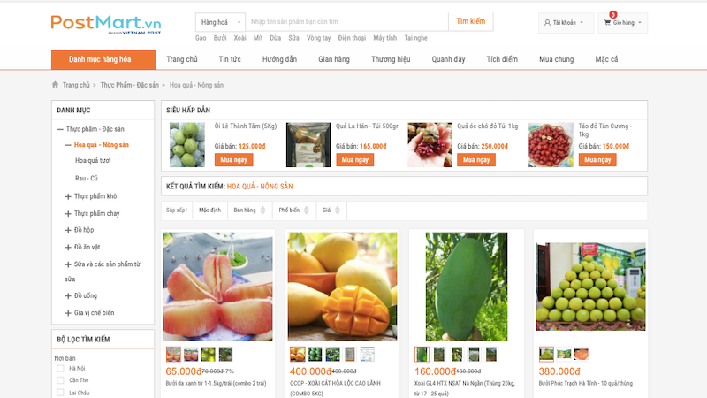Screen dimensions: 707x398
Task: Click the home icon in breadcrumb
Action: click(55, 84)
